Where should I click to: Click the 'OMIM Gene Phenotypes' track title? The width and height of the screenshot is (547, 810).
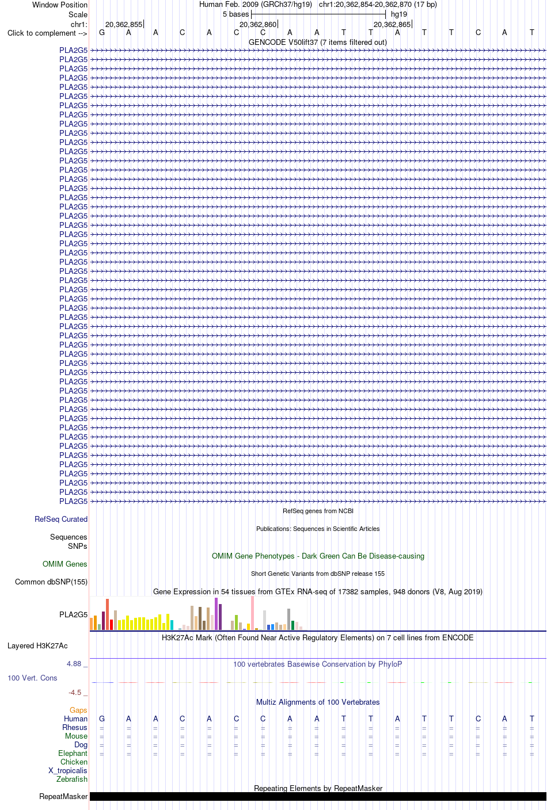[318, 556]
